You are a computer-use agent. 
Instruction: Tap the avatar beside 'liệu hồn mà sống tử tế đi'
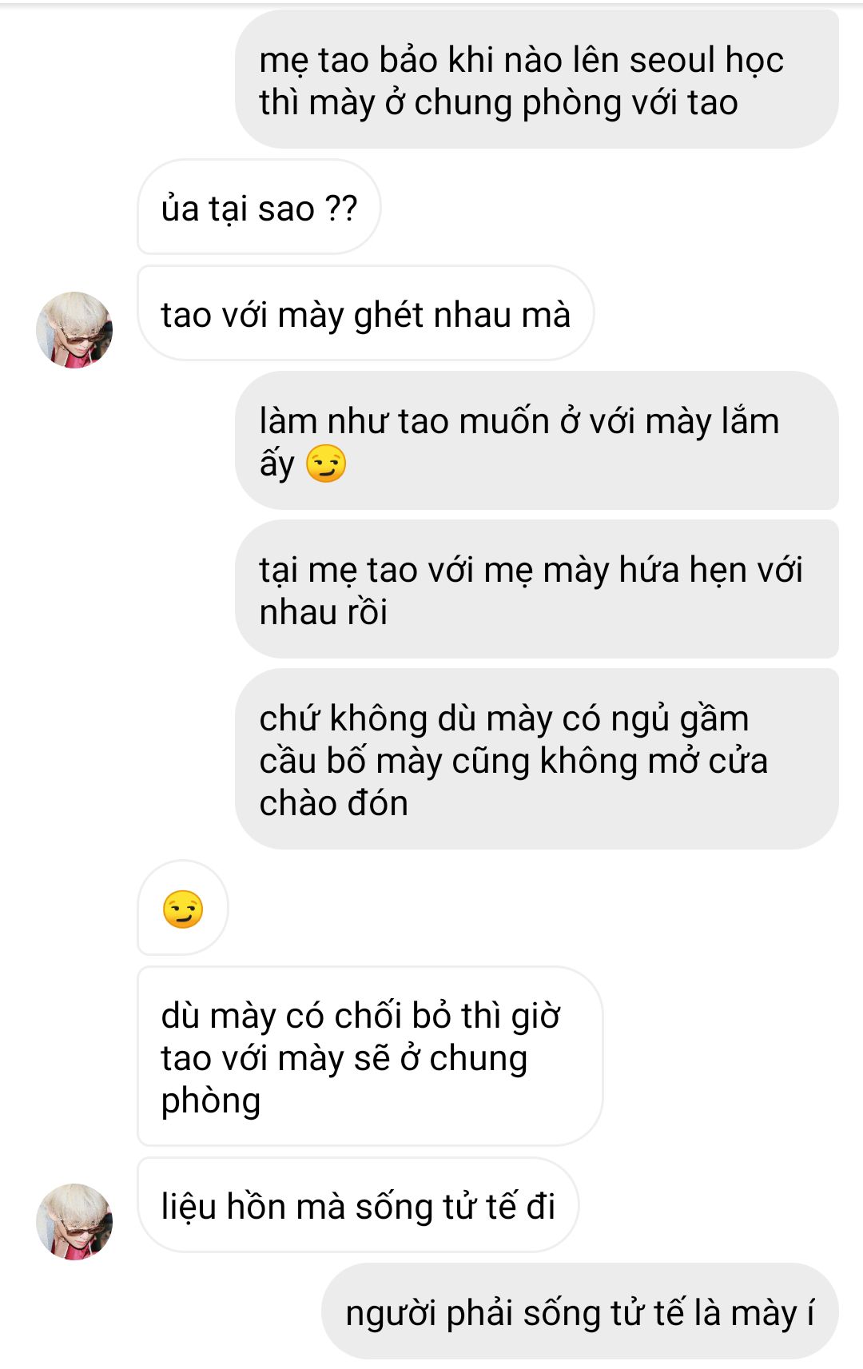coord(74,1221)
